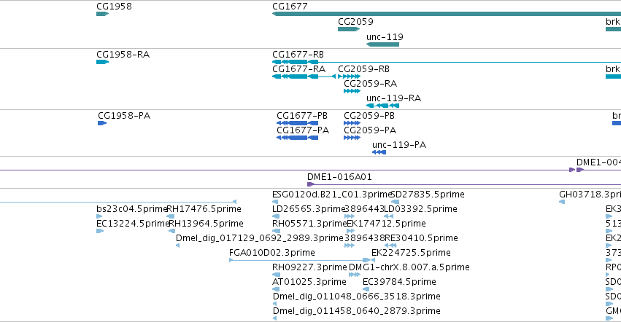Select the CG1958 gene arrow glyph
Screen dimensions: 621x322
click(103, 14)
